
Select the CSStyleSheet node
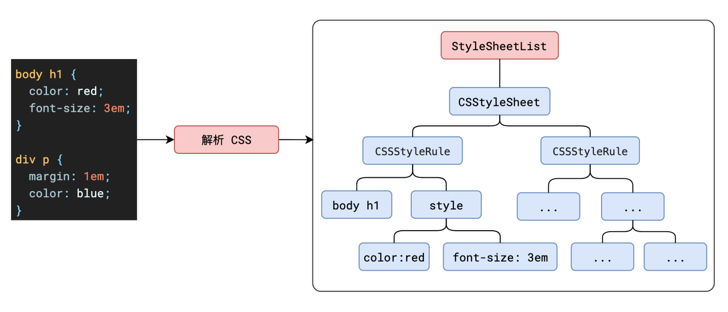tap(499, 102)
